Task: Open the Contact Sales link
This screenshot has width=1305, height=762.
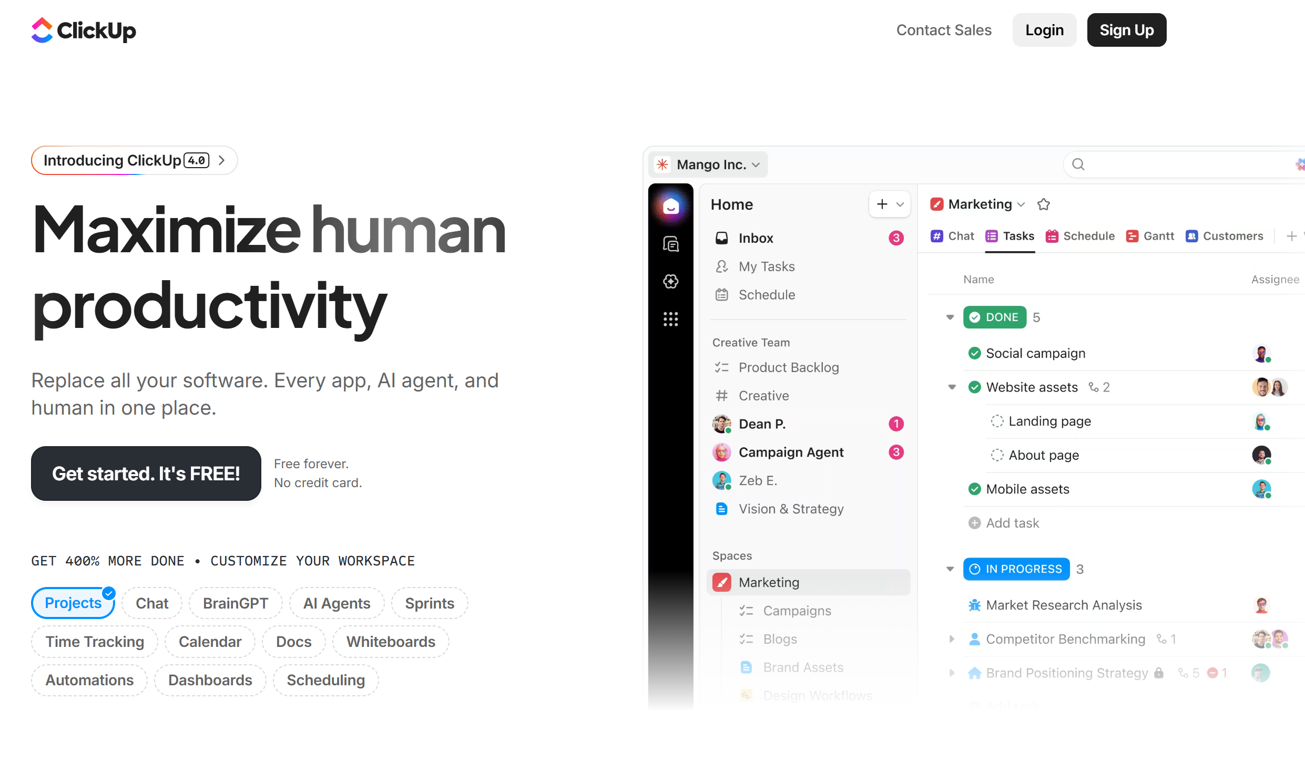Action: [944, 30]
